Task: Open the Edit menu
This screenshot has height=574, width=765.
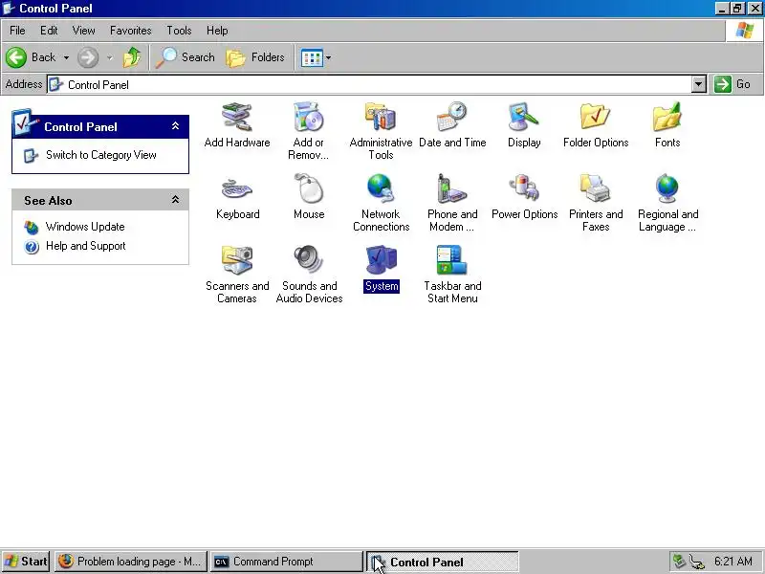Action: pos(49,31)
